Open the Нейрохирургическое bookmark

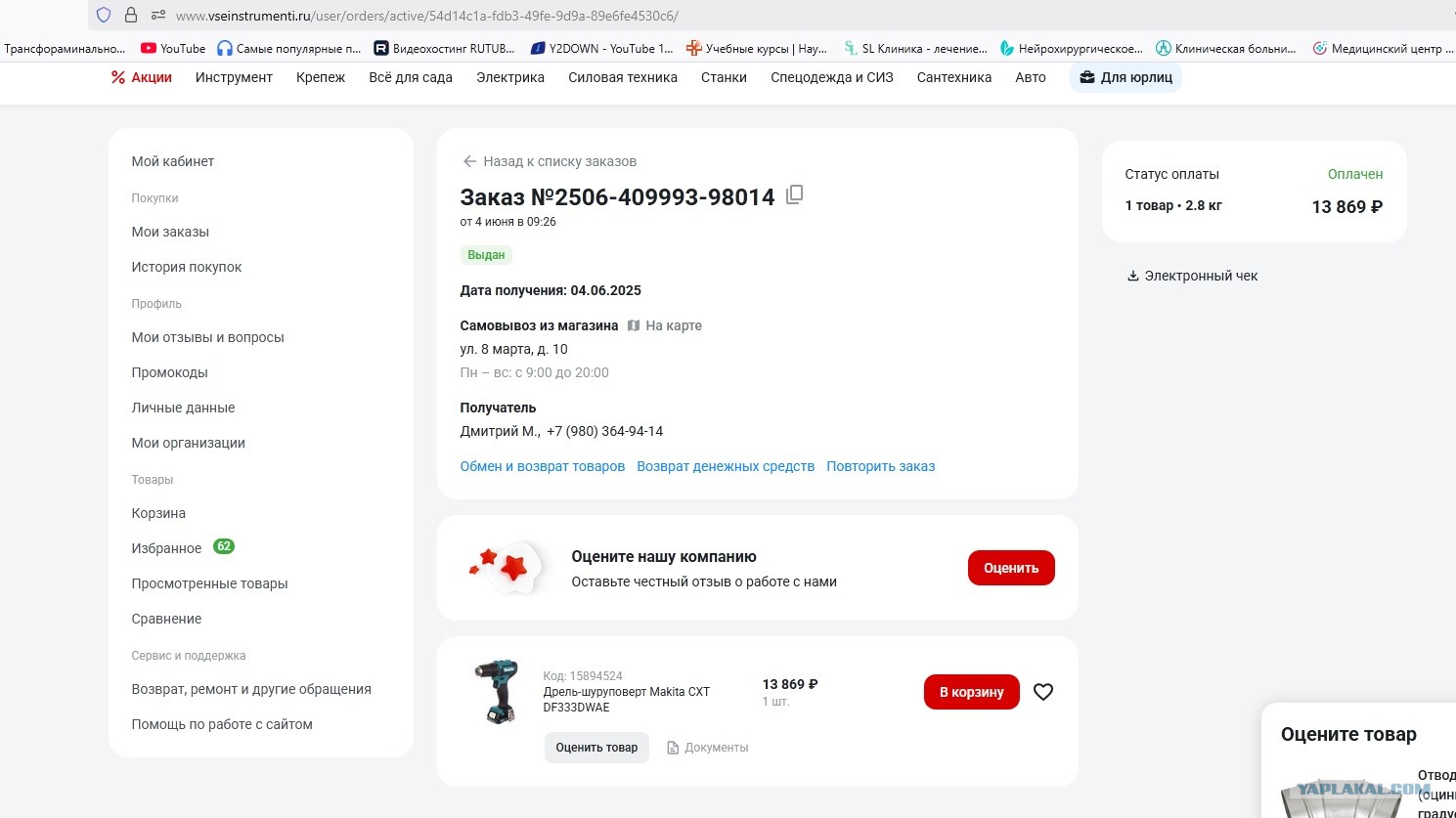(x=1071, y=48)
